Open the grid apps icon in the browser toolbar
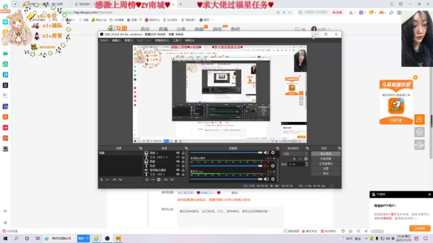433x243 pixels. point(399,12)
